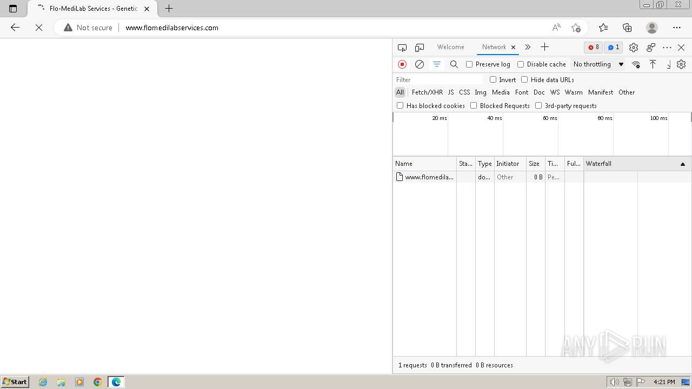Screen dimensions: 692x389
Task: Filter requests by Fetch/XHR
Action: [x=427, y=92]
